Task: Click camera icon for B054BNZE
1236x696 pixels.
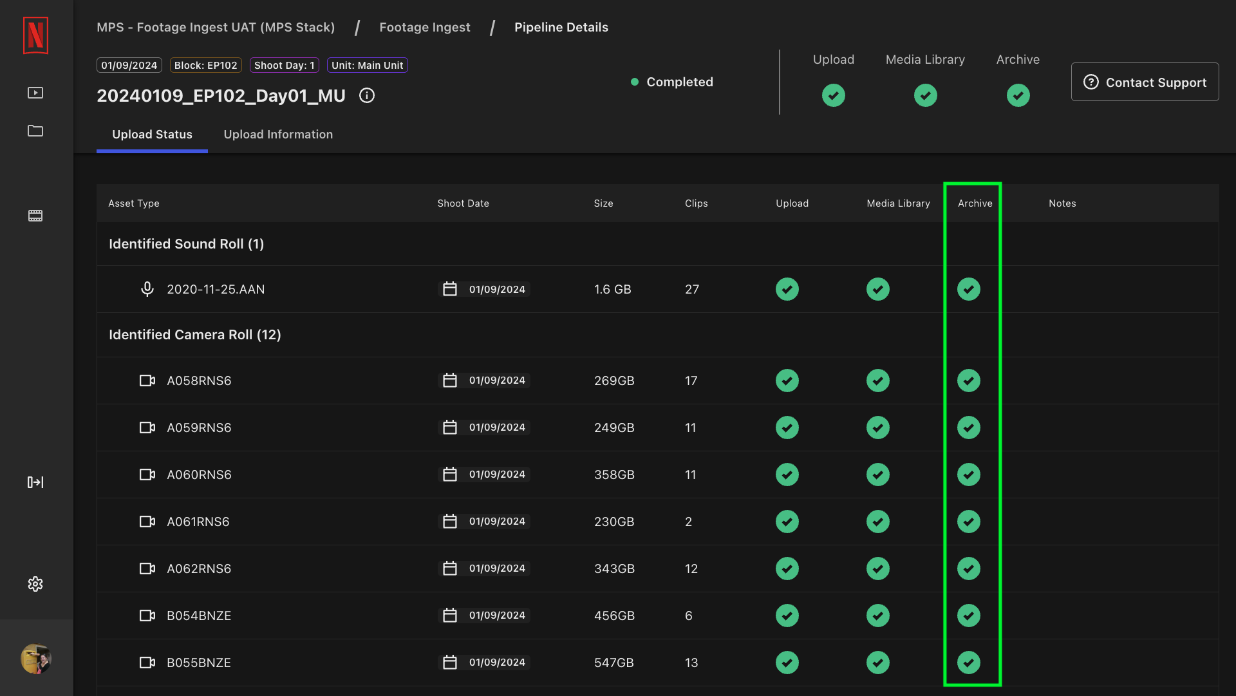Action: pos(147,616)
